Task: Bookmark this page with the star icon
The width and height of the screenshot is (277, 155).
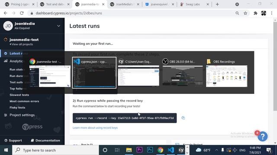Action: pos(245,13)
